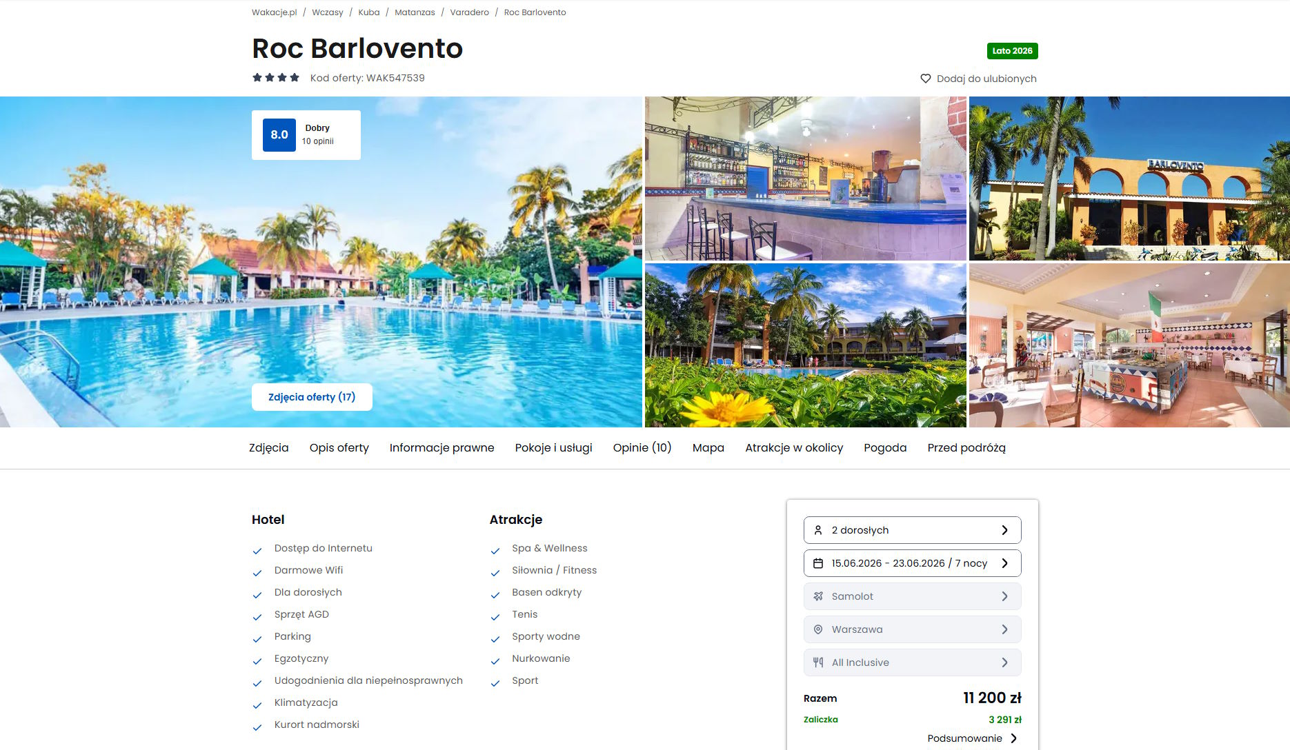Image resolution: width=1290 pixels, height=750 pixels.
Task: Click the checkmark beside Darmowe Wifi
Action: [x=257, y=573]
